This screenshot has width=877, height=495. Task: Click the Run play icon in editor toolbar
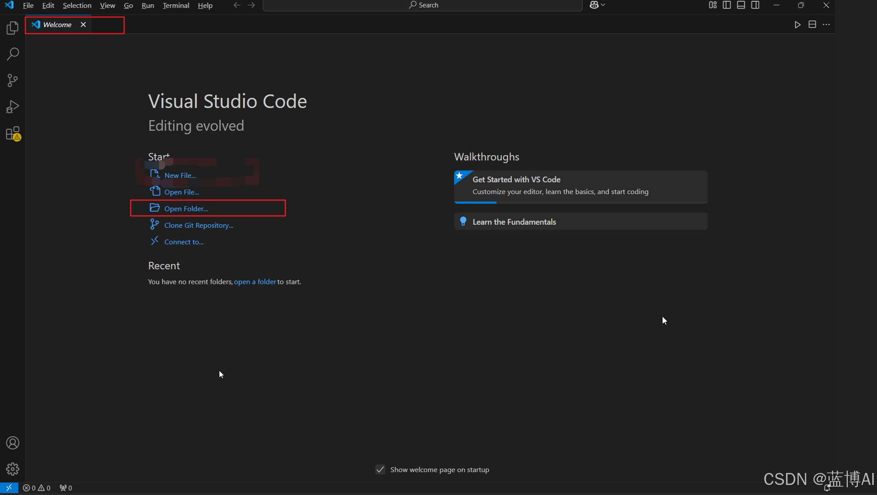tap(798, 25)
